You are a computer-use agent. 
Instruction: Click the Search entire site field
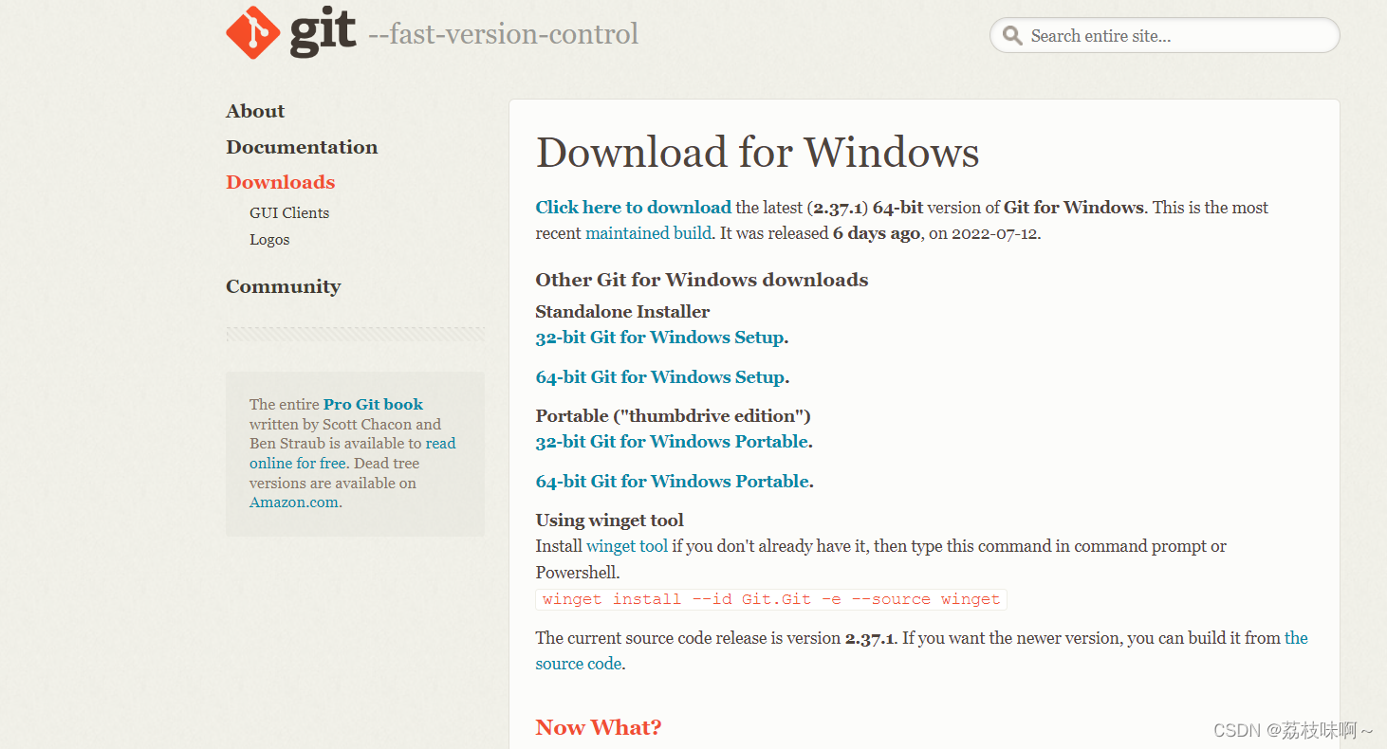tap(1164, 35)
